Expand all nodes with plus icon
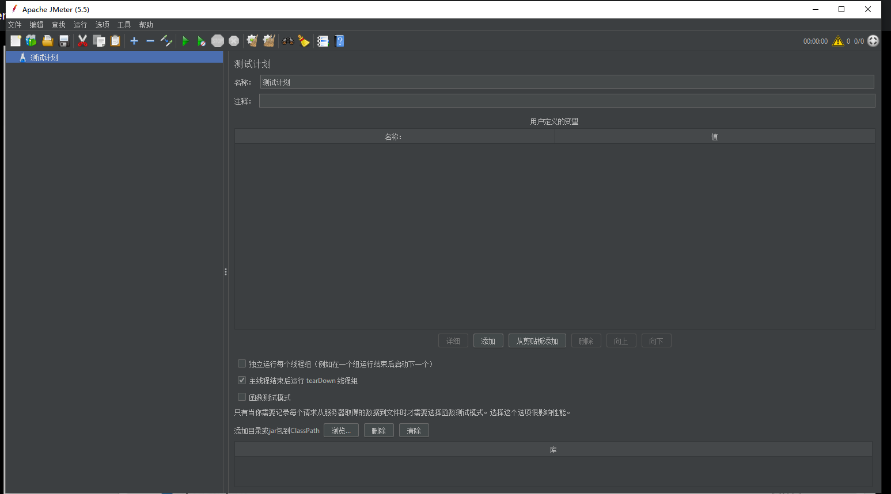Image resolution: width=891 pixels, height=494 pixels. (134, 41)
